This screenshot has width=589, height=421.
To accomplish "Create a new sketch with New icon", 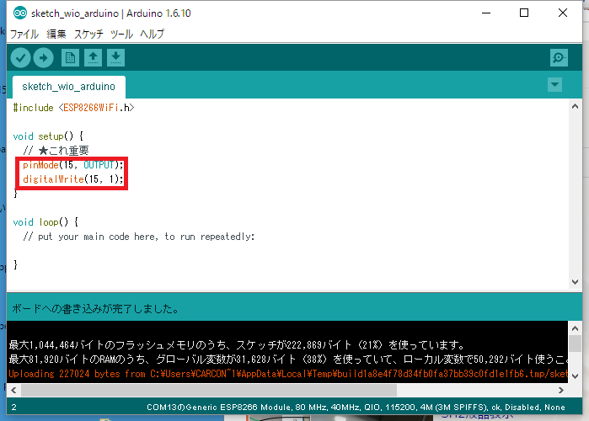I will 70,58.
